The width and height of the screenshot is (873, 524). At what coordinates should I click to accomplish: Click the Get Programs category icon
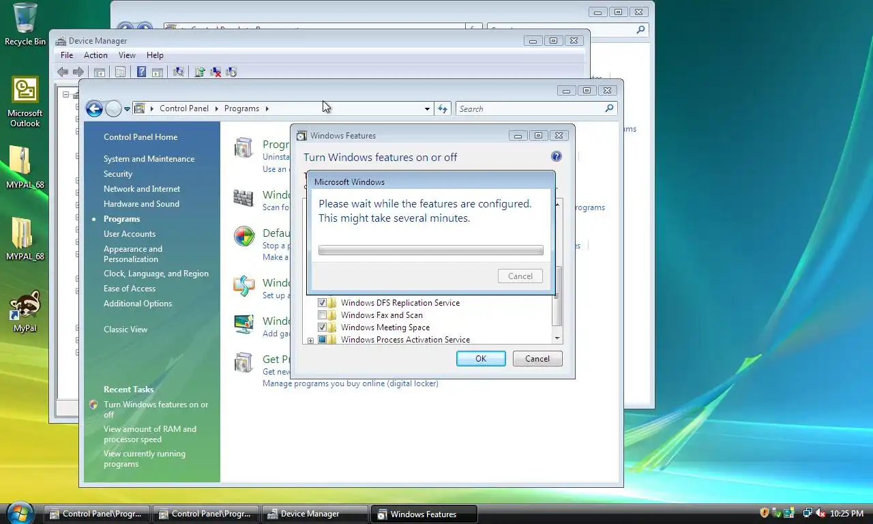[x=243, y=362]
